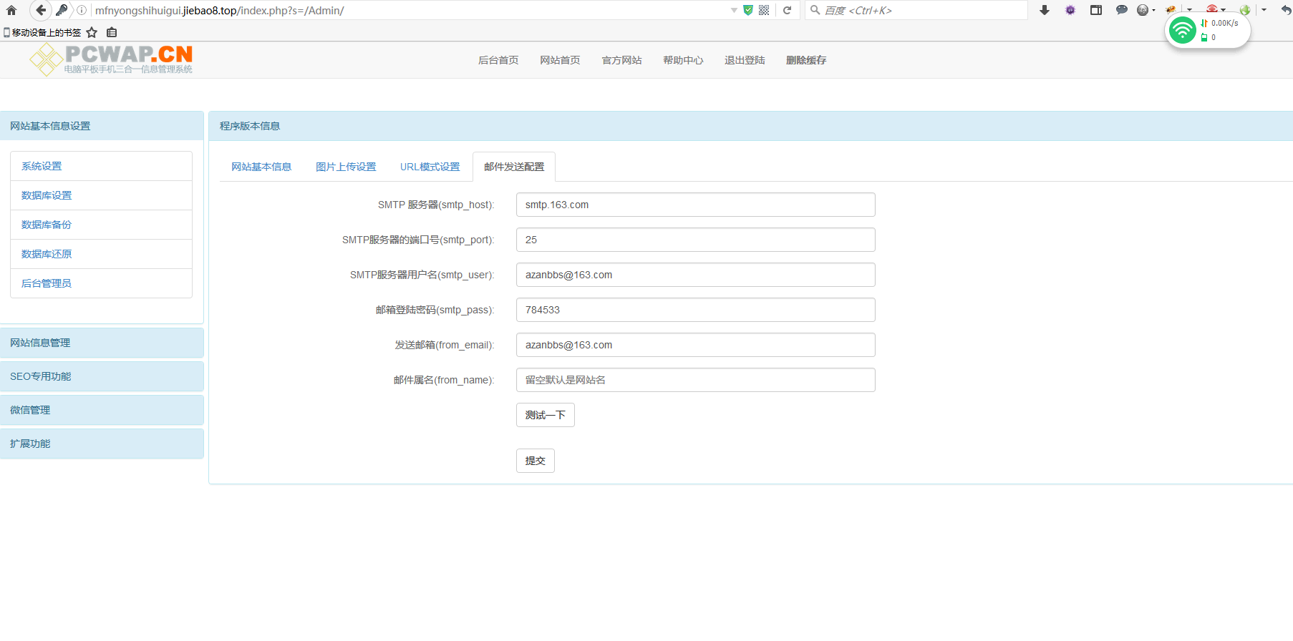This screenshot has height=641, width=1293.
Task: Click the 程序版本信息 panel heading
Action: 750,126
